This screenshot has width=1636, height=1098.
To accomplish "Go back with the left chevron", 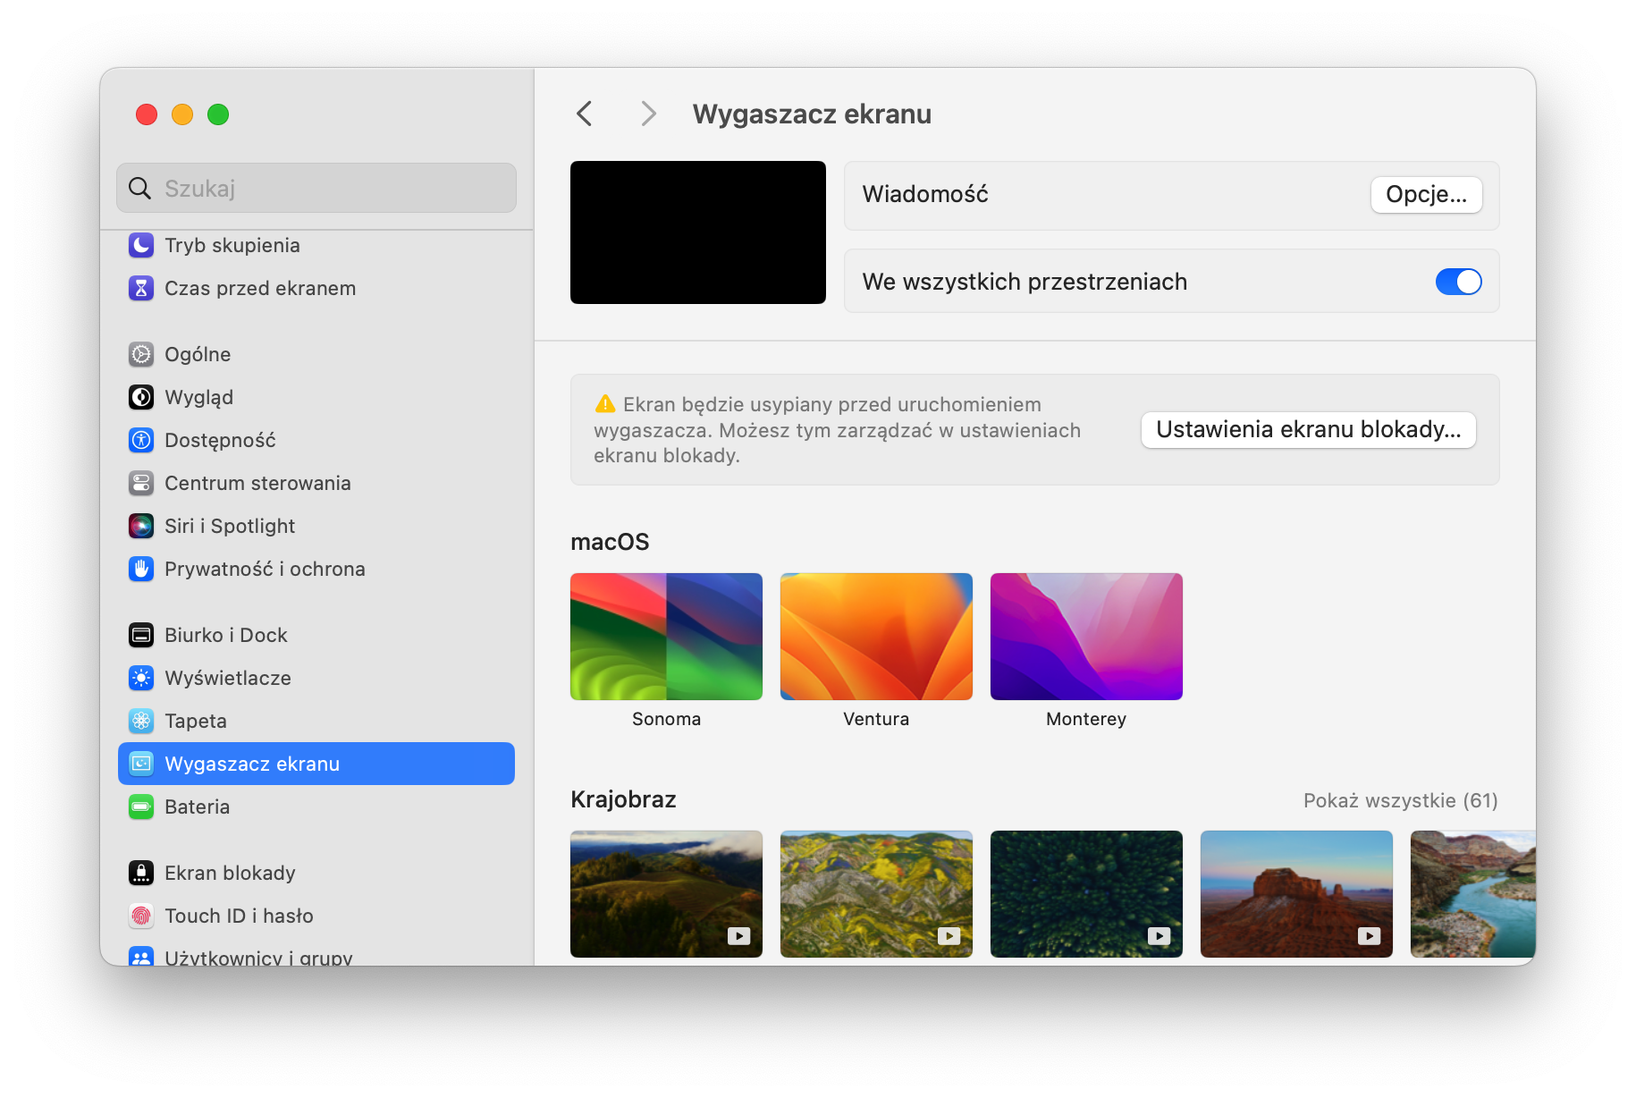I will point(585,114).
